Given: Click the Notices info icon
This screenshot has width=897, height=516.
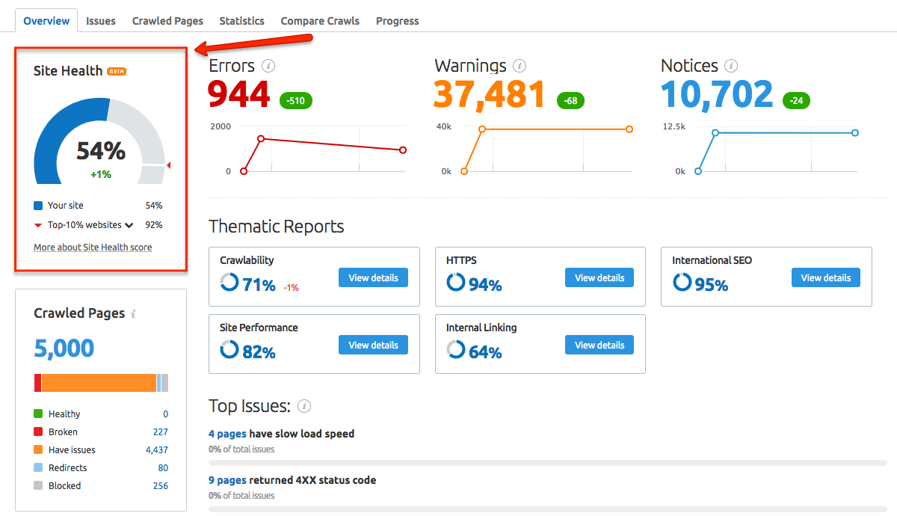Looking at the screenshot, I should pos(731,66).
